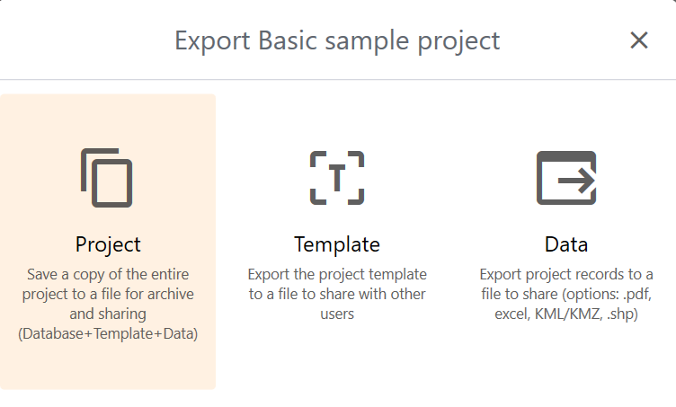
Task: Click the 'Export the project template' description
Action: pos(337,273)
